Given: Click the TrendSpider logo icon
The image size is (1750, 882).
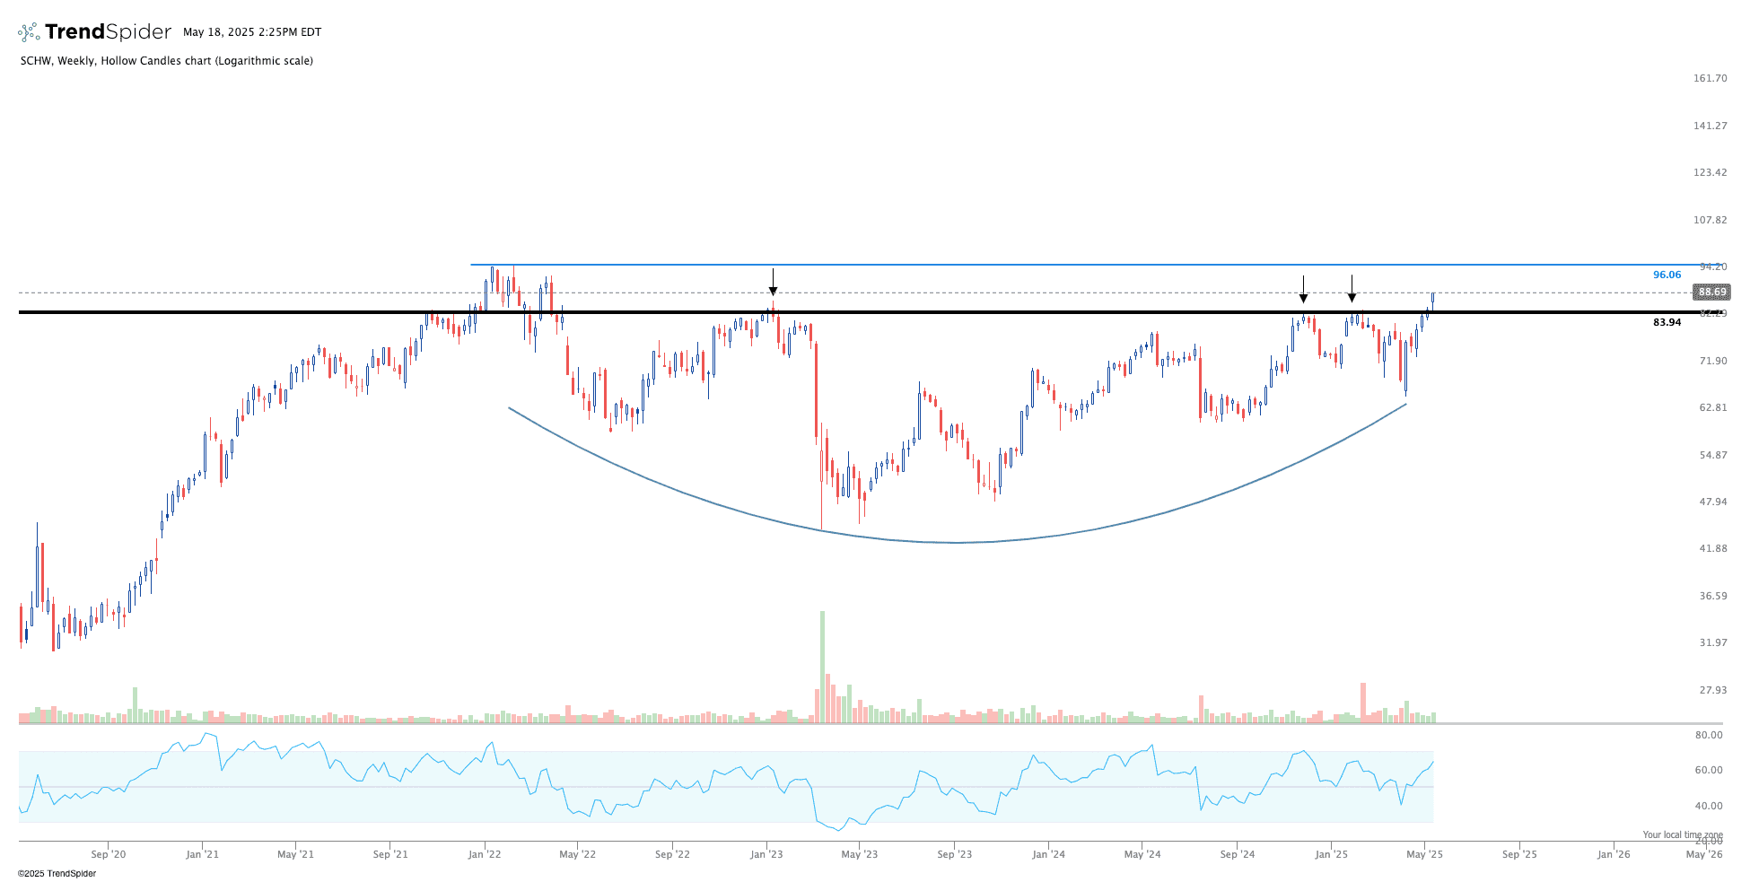Looking at the screenshot, I should (x=29, y=32).
